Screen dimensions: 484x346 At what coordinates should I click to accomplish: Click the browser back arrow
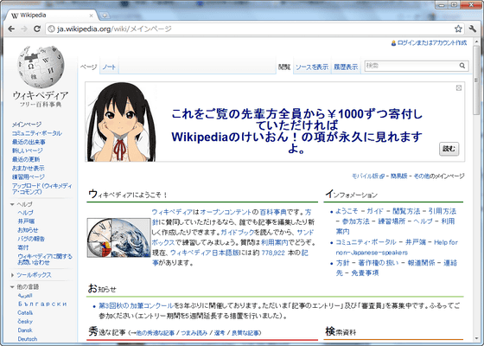(x=11, y=29)
